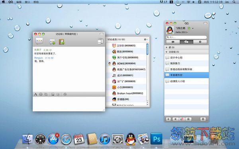Screen dimensions: 239x149
Task: Click into the chat message input area
Action: [x=69, y=104]
